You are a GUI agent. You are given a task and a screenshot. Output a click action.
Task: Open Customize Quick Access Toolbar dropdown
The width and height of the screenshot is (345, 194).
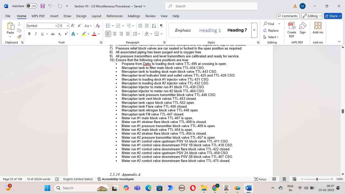(67, 6)
